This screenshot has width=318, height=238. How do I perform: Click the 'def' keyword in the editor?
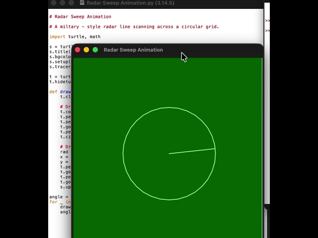coord(53,92)
